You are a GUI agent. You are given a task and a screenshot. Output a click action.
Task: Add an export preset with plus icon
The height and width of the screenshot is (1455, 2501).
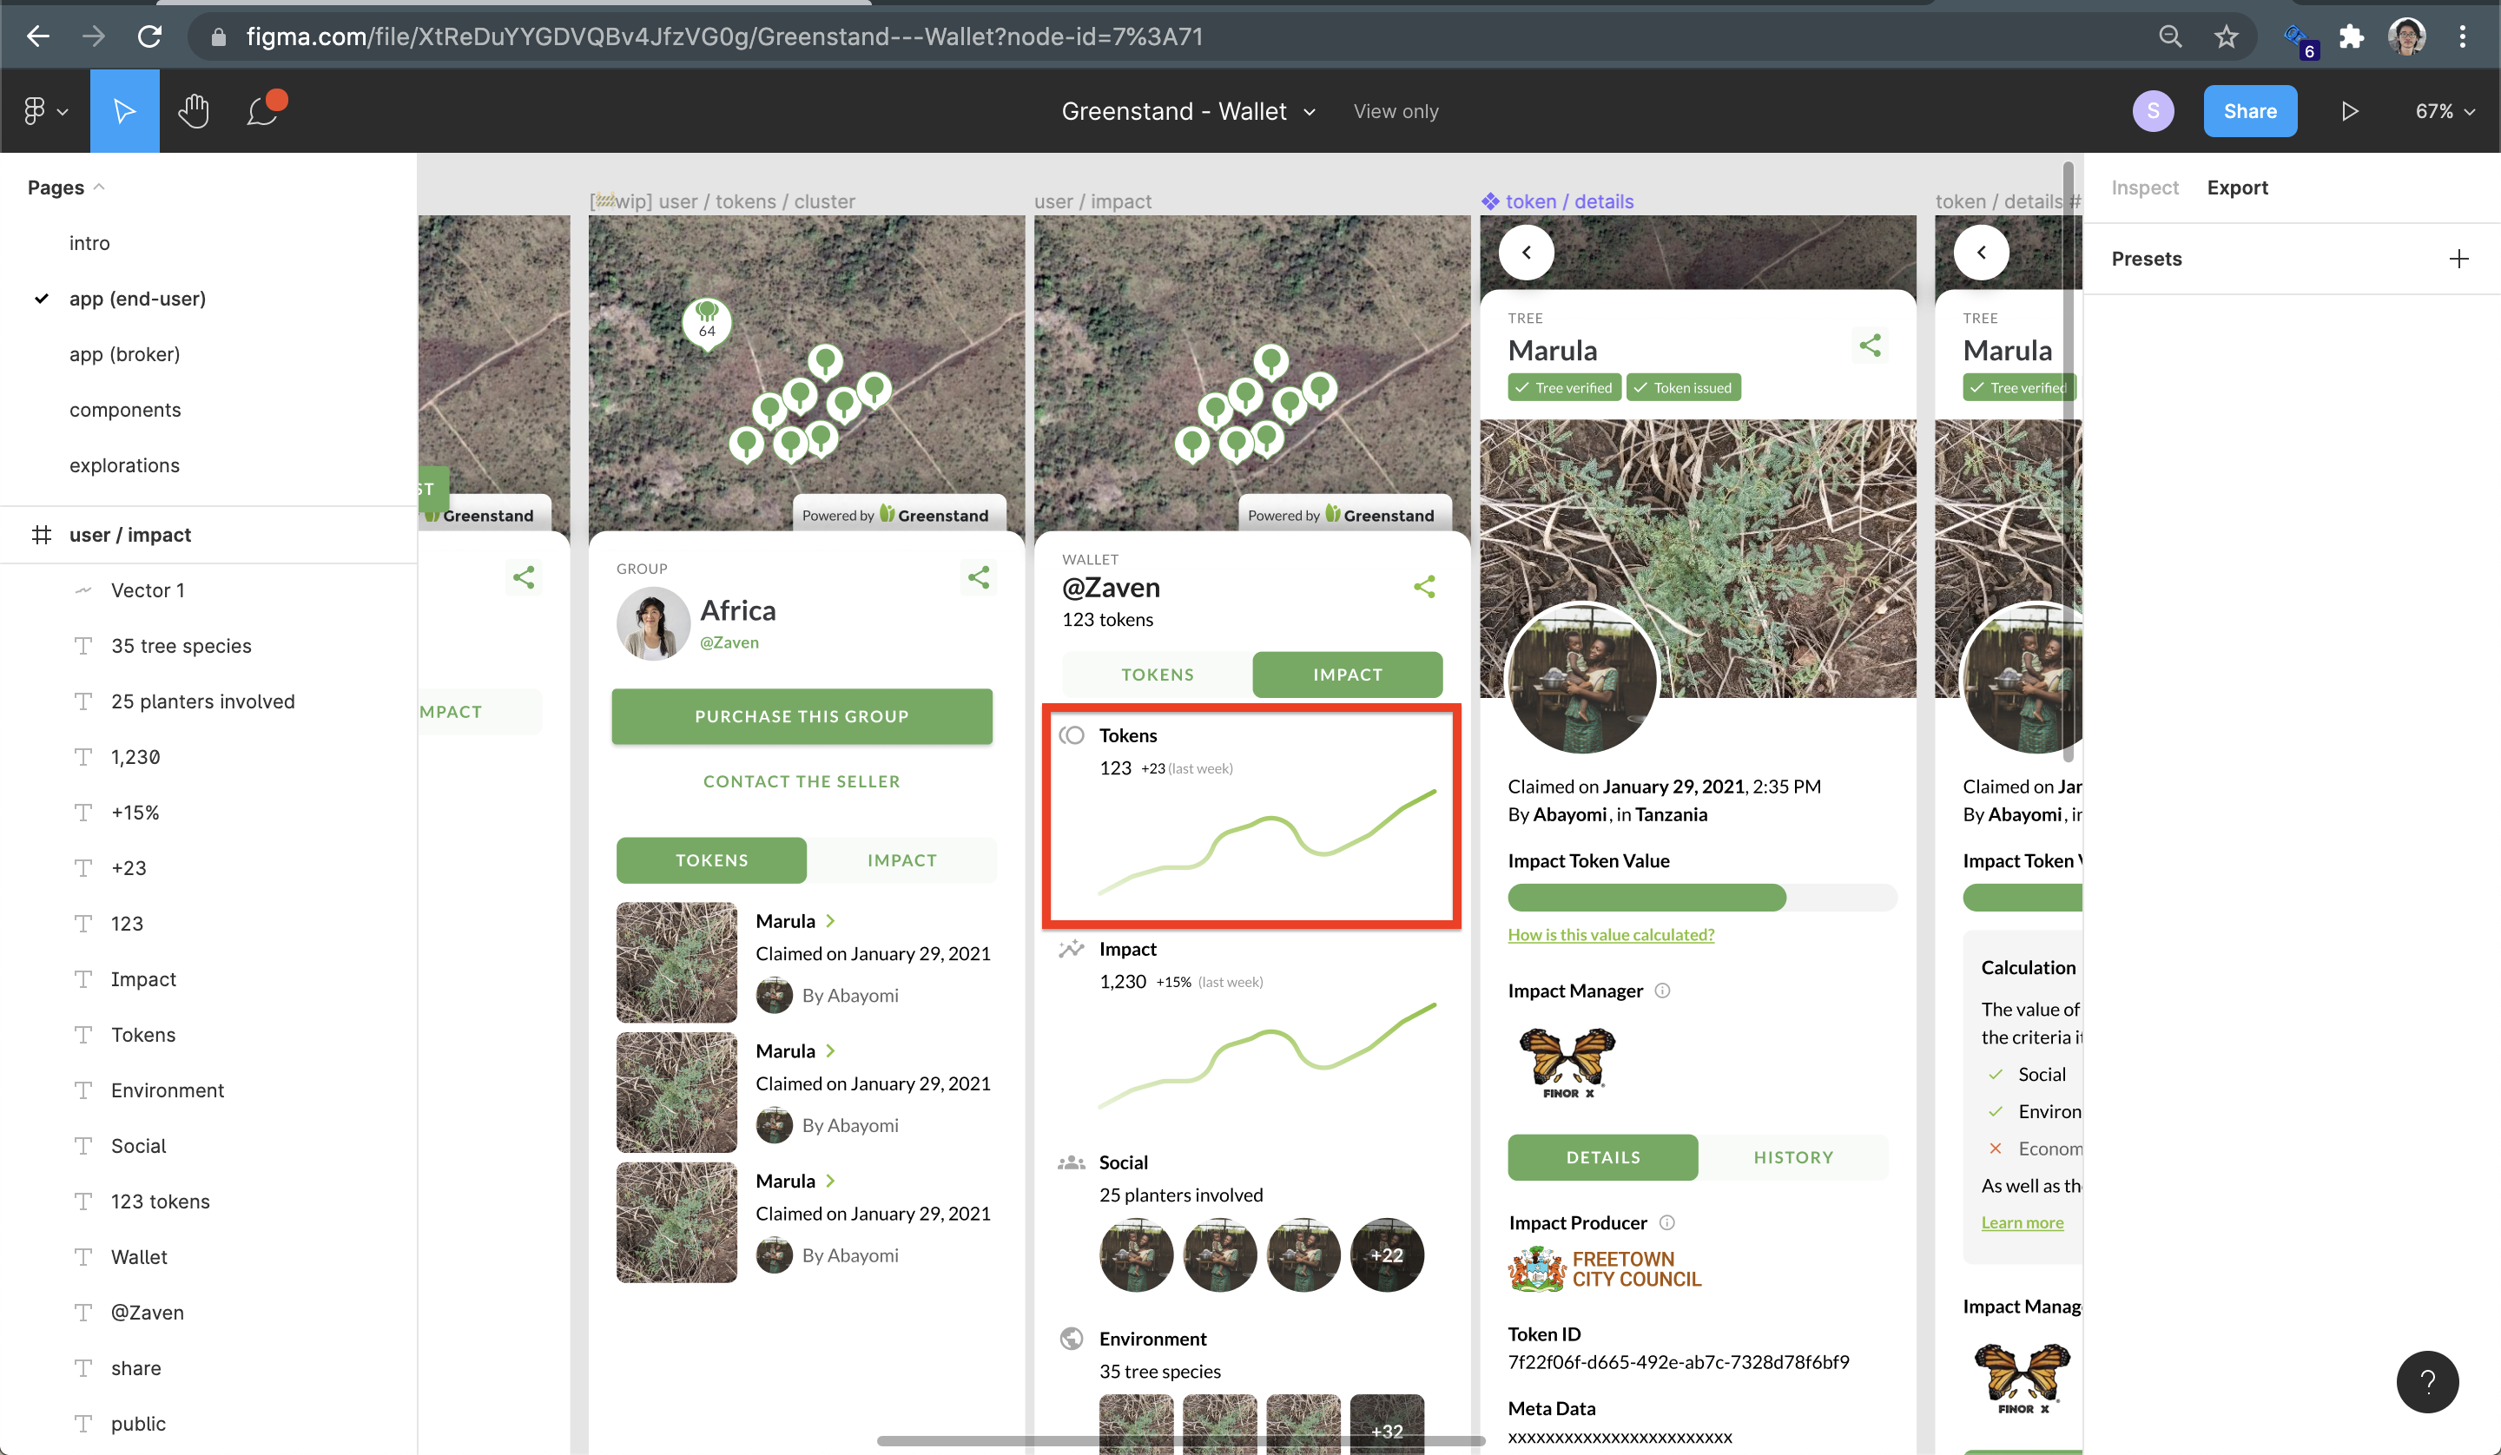2458,259
